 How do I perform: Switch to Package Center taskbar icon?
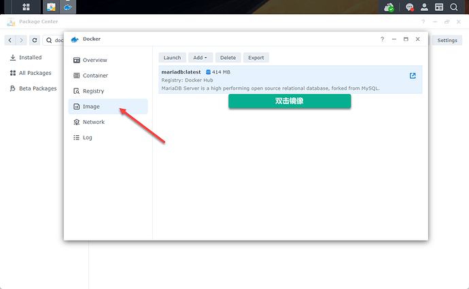point(51,7)
